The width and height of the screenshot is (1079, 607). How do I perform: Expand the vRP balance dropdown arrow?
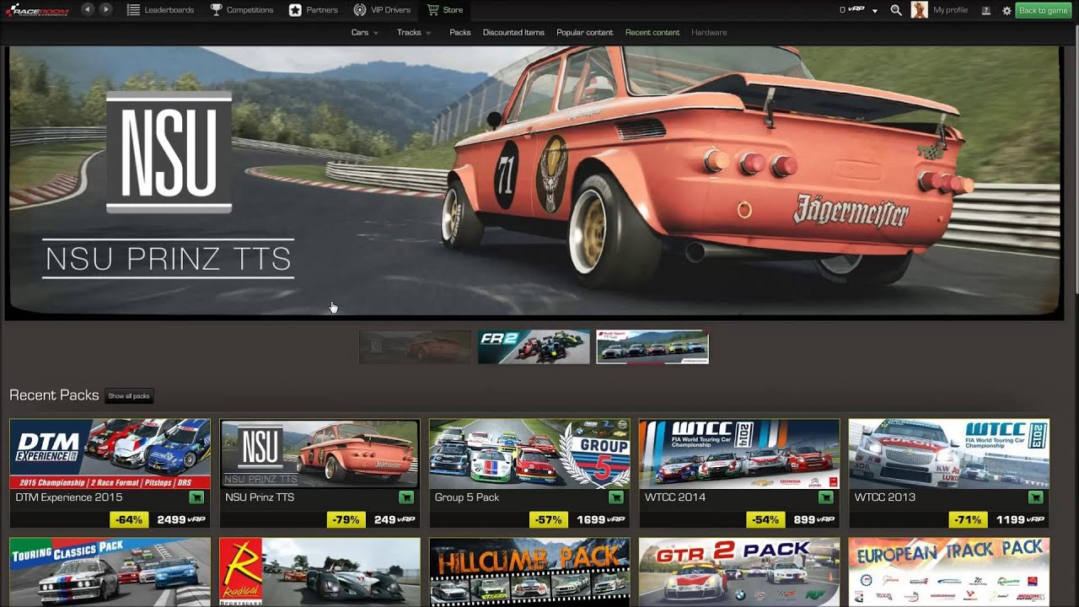click(875, 11)
